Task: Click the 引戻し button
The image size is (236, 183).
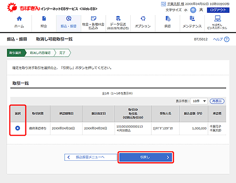Action: tap(146, 157)
